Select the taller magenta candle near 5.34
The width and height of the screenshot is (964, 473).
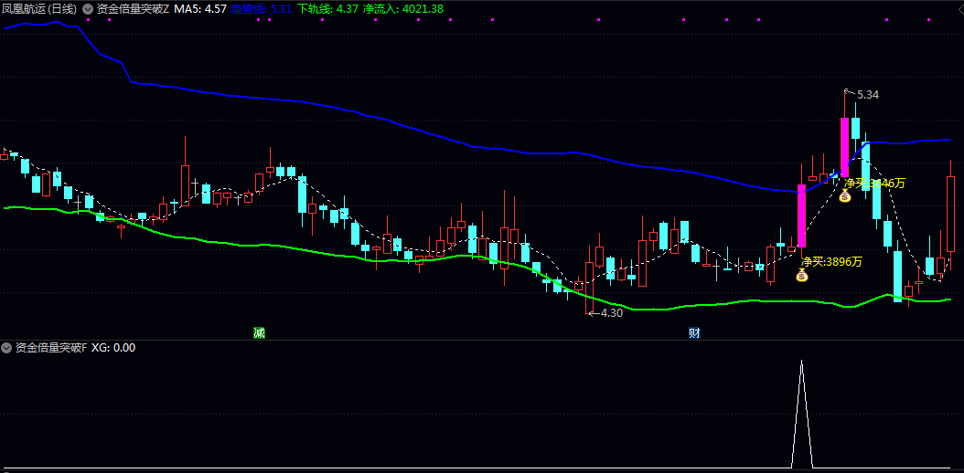click(844, 146)
